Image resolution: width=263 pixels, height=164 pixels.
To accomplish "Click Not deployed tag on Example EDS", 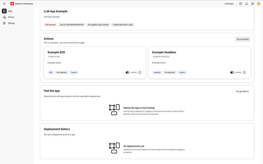I will (x=62, y=73).
